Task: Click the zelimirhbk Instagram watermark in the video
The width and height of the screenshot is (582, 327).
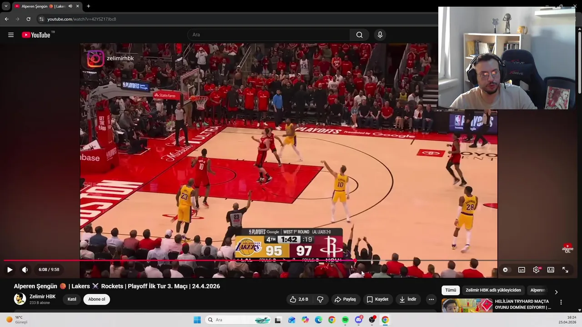Action: [111, 59]
